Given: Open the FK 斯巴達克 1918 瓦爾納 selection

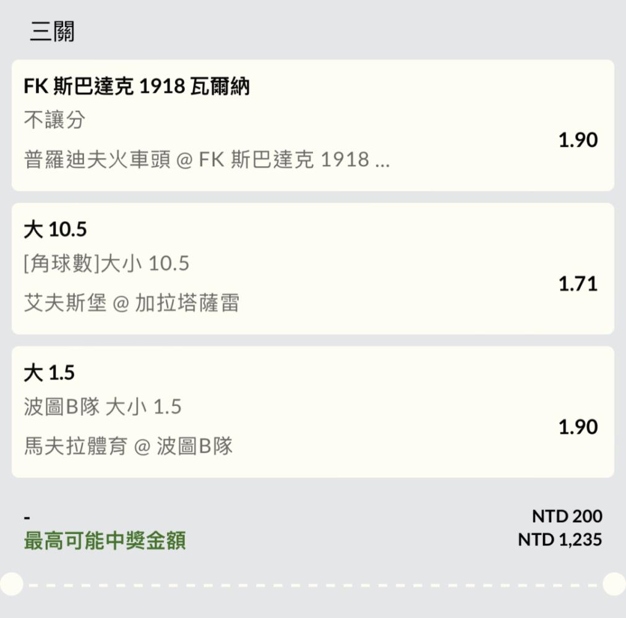Looking at the screenshot, I should pyautogui.click(x=137, y=86).
